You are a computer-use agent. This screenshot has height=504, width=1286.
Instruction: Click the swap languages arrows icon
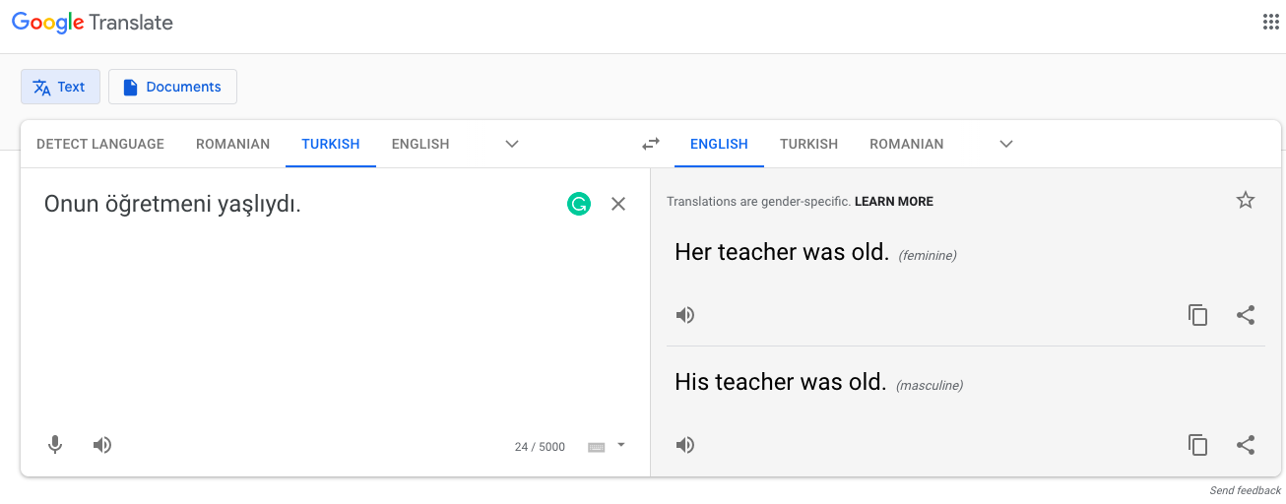(651, 144)
